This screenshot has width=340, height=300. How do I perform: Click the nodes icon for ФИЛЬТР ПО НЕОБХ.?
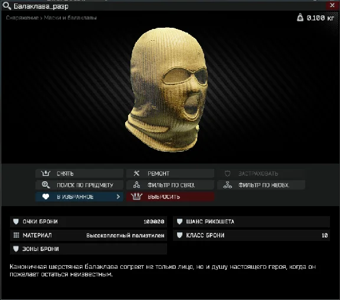point(227,185)
